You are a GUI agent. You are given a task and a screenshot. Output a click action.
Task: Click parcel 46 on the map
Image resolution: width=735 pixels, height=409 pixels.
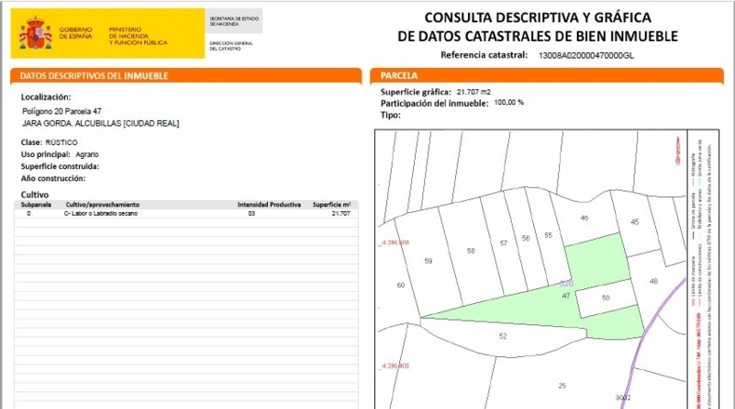(584, 218)
